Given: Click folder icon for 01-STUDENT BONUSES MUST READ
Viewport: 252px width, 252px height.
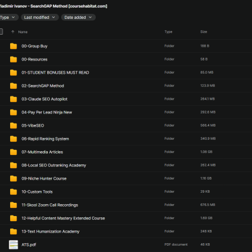Looking at the screenshot, I should 13,72.
